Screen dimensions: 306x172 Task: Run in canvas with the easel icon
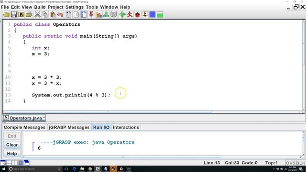[145, 15]
